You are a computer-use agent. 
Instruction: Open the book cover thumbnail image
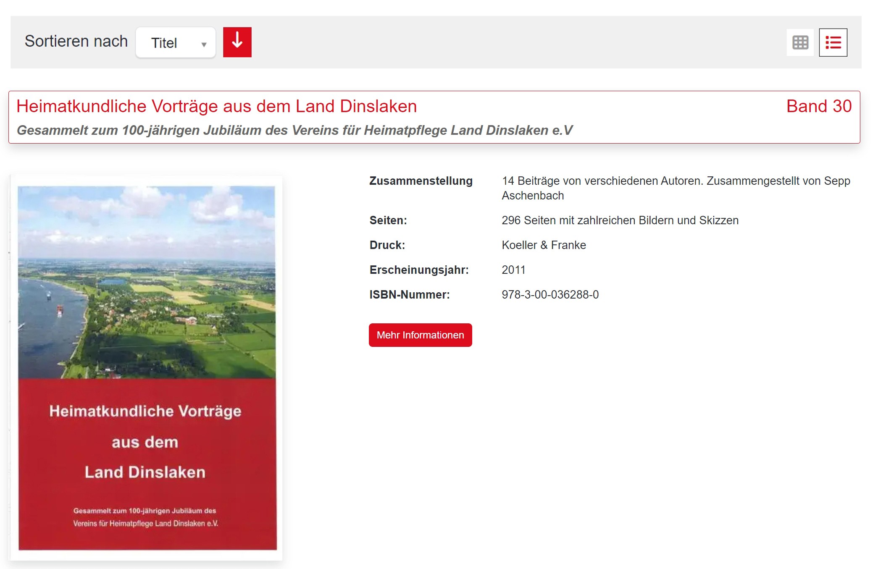tap(147, 367)
